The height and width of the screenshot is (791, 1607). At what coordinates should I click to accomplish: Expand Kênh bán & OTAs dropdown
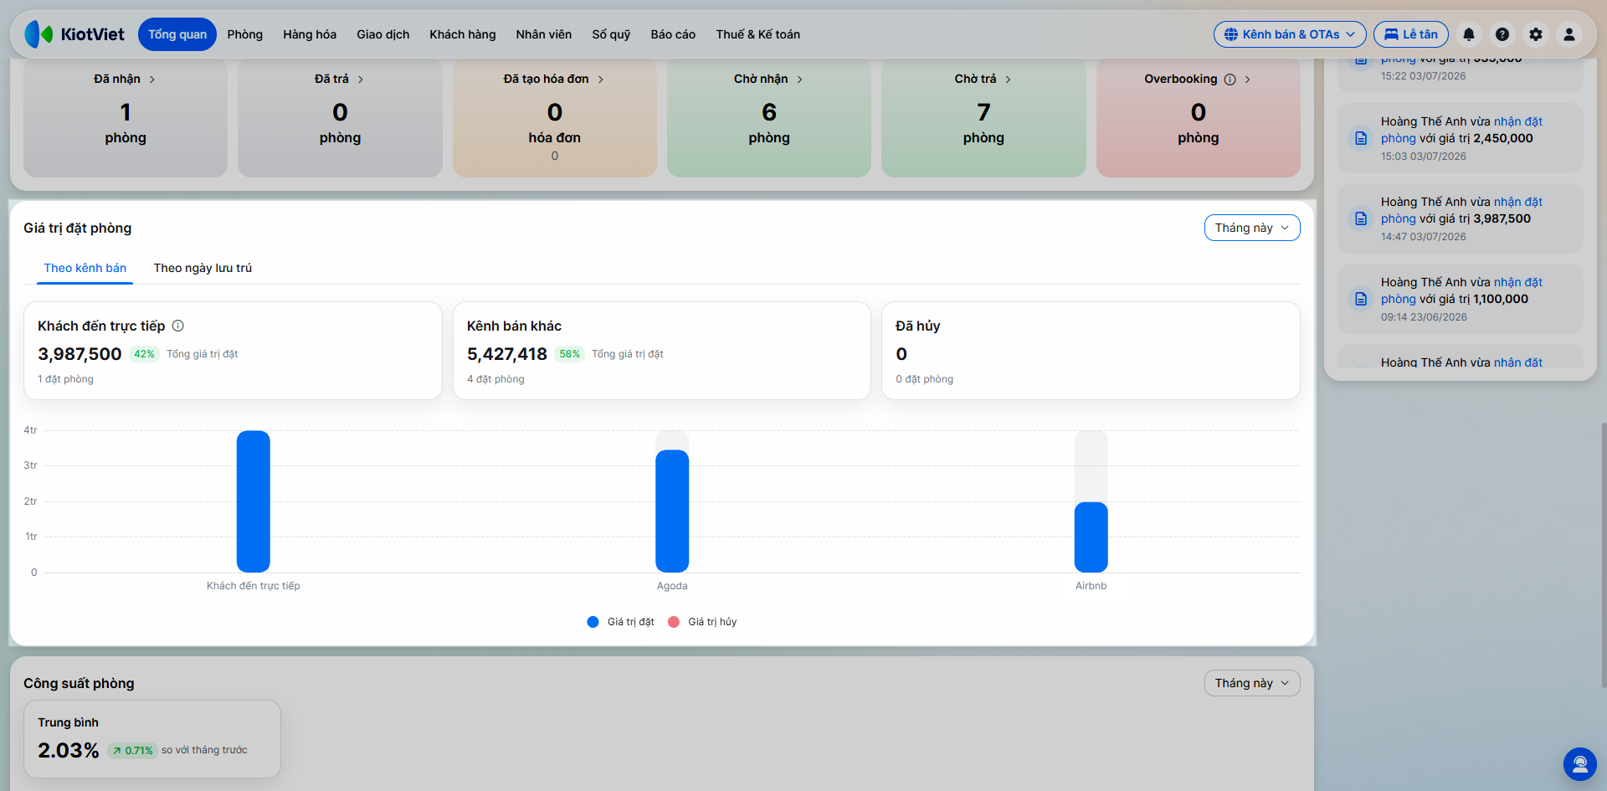1290,34
